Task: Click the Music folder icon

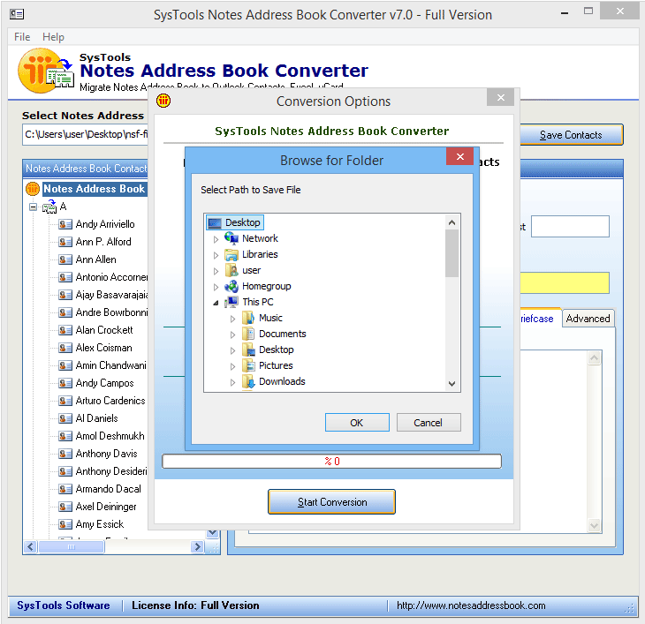Action: coord(248,318)
